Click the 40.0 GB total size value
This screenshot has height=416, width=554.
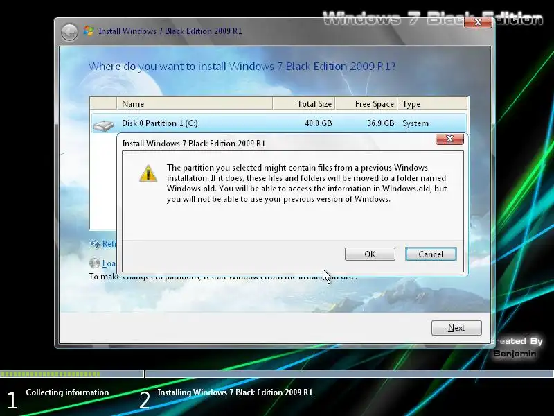coord(319,123)
